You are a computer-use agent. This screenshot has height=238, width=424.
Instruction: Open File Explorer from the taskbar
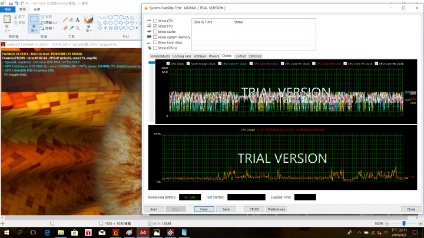tap(61, 232)
